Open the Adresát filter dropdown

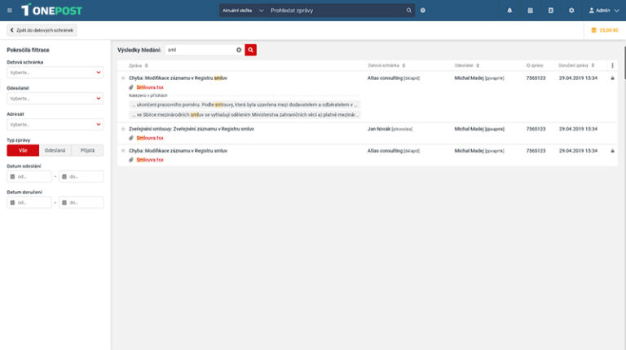click(55, 125)
